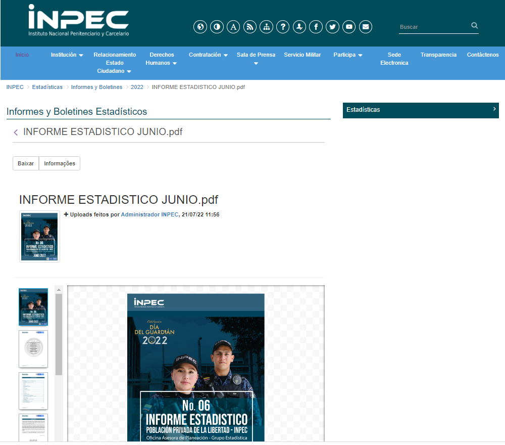
Task: Open INPEC YouTube icon
Action: point(349,27)
